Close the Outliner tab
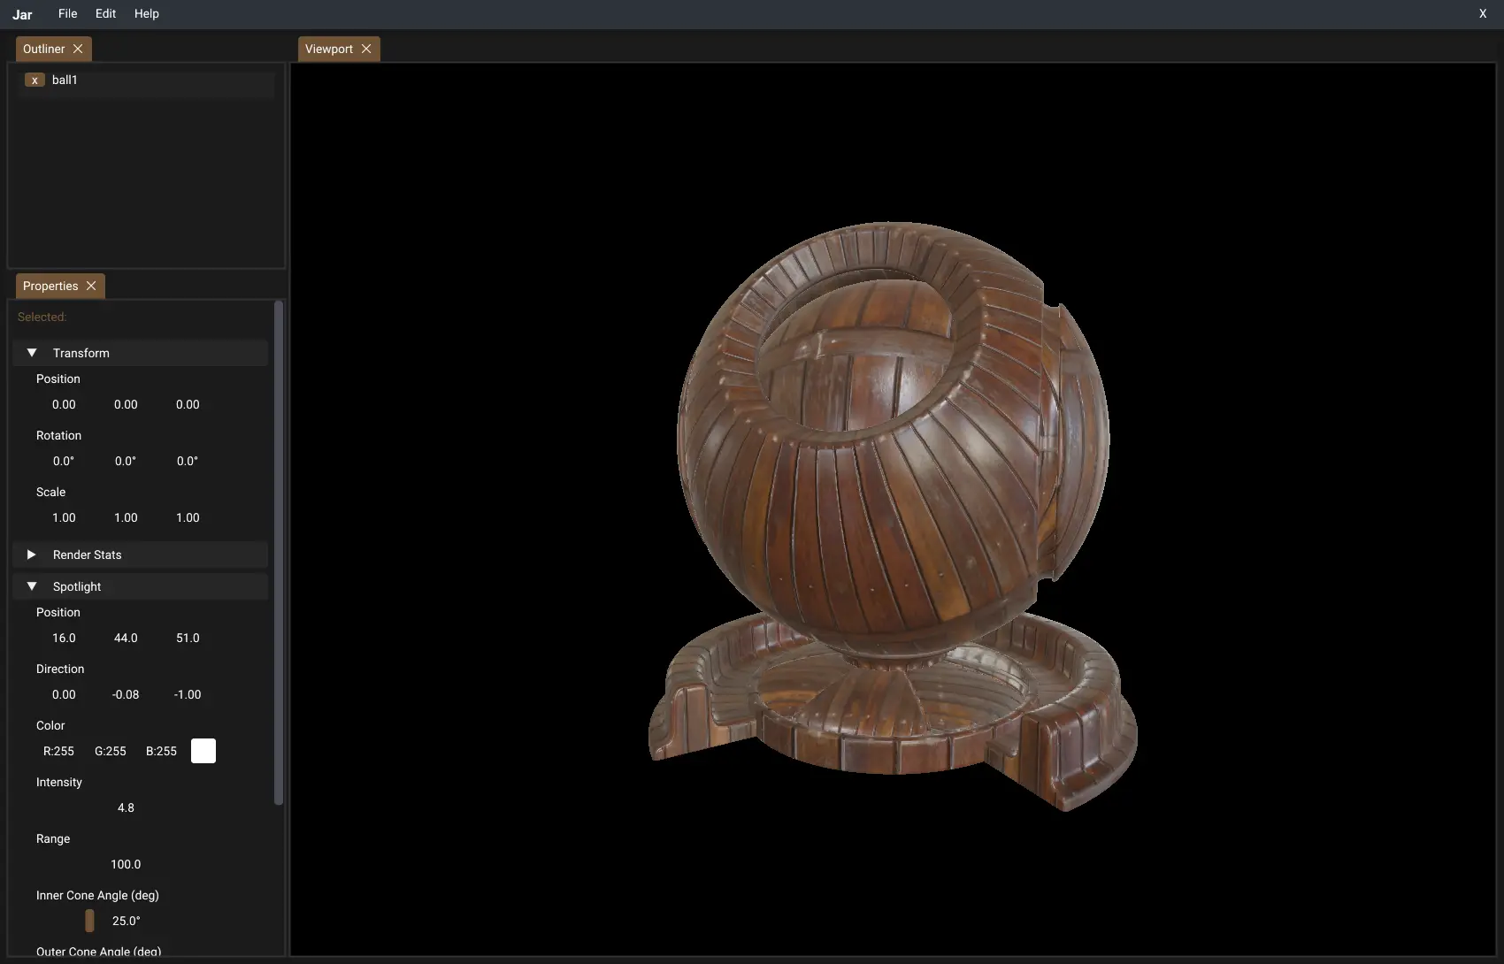Screen dimensions: 1504x964 point(78,49)
